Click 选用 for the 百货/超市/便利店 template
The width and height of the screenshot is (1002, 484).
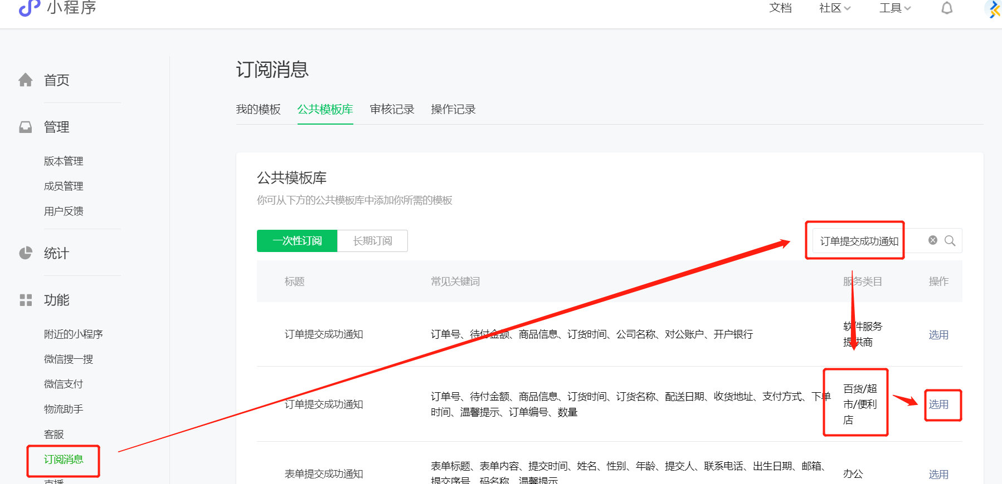938,404
